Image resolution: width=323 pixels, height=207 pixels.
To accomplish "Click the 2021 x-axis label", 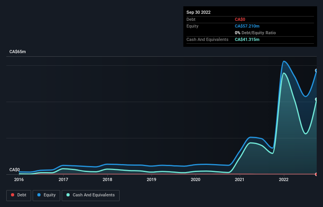I will pos(240,179).
